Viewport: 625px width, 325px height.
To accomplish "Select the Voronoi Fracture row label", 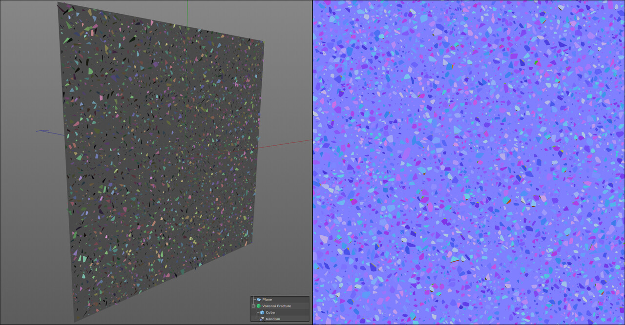I will [277, 306].
